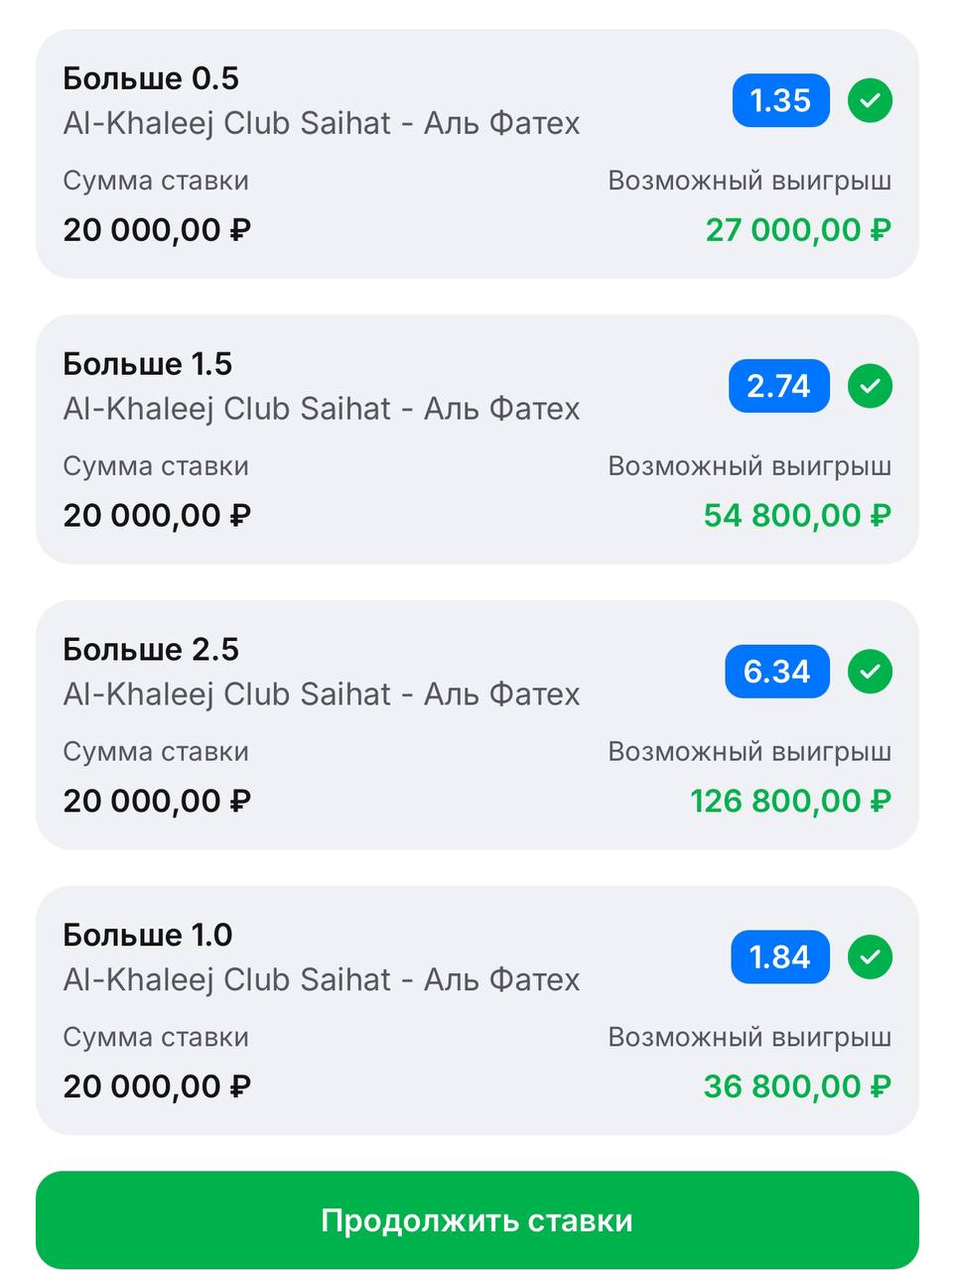Screen dimensions: 955x1270
Task: Tap the 6.34 odds badge
Action: (x=776, y=672)
